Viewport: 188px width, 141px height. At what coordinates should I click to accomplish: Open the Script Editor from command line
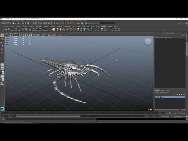tap(187, 119)
